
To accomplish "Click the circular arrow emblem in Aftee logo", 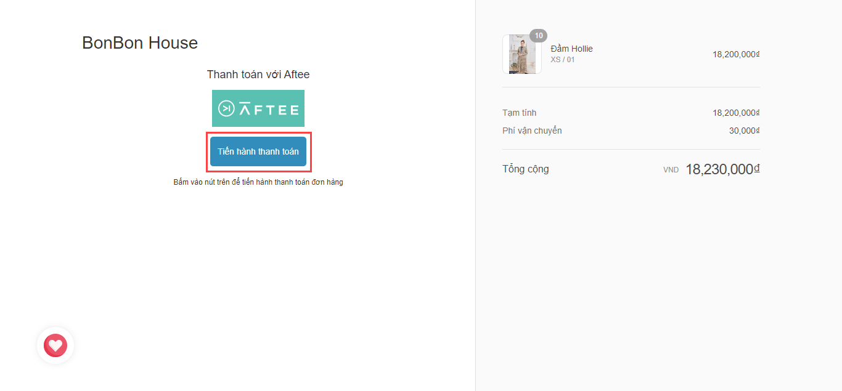I will (x=226, y=109).
